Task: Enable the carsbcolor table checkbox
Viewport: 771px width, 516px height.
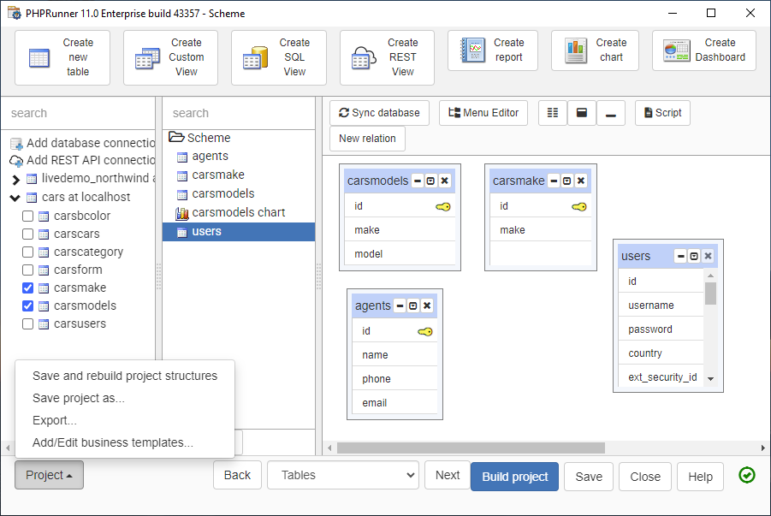Action: tap(28, 216)
